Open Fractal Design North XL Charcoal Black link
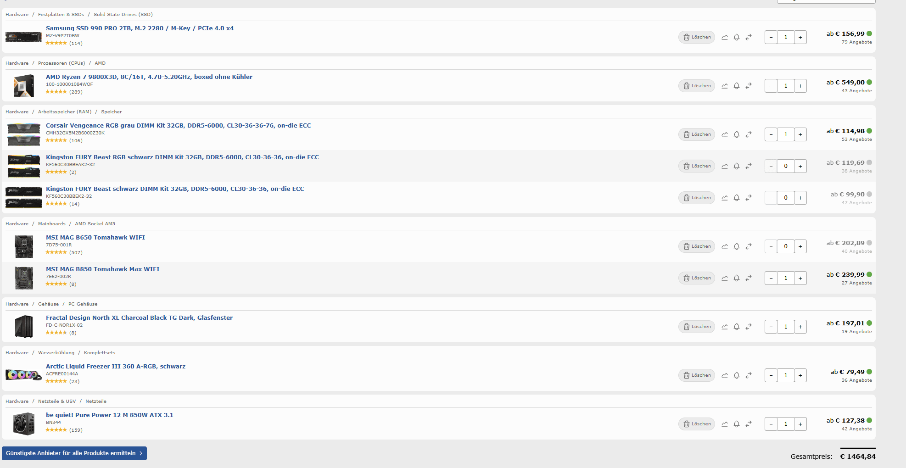The height and width of the screenshot is (468, 906). tap(139, 318)
